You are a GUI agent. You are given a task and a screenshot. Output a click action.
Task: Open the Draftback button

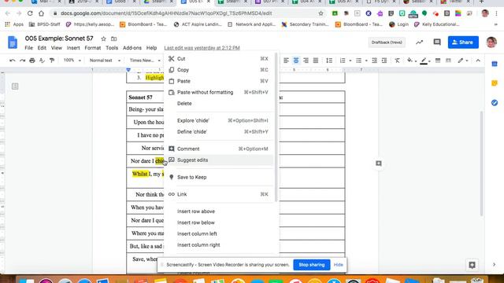387,42
